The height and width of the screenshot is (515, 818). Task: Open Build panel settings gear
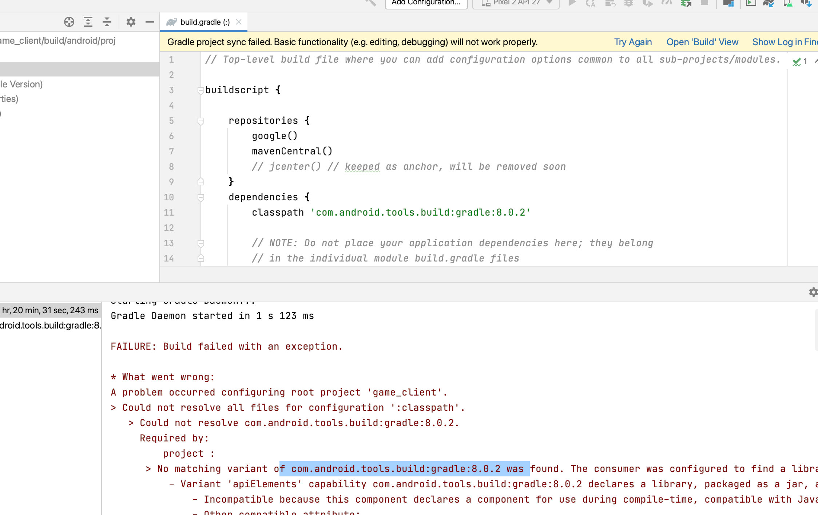click(813, 292)
